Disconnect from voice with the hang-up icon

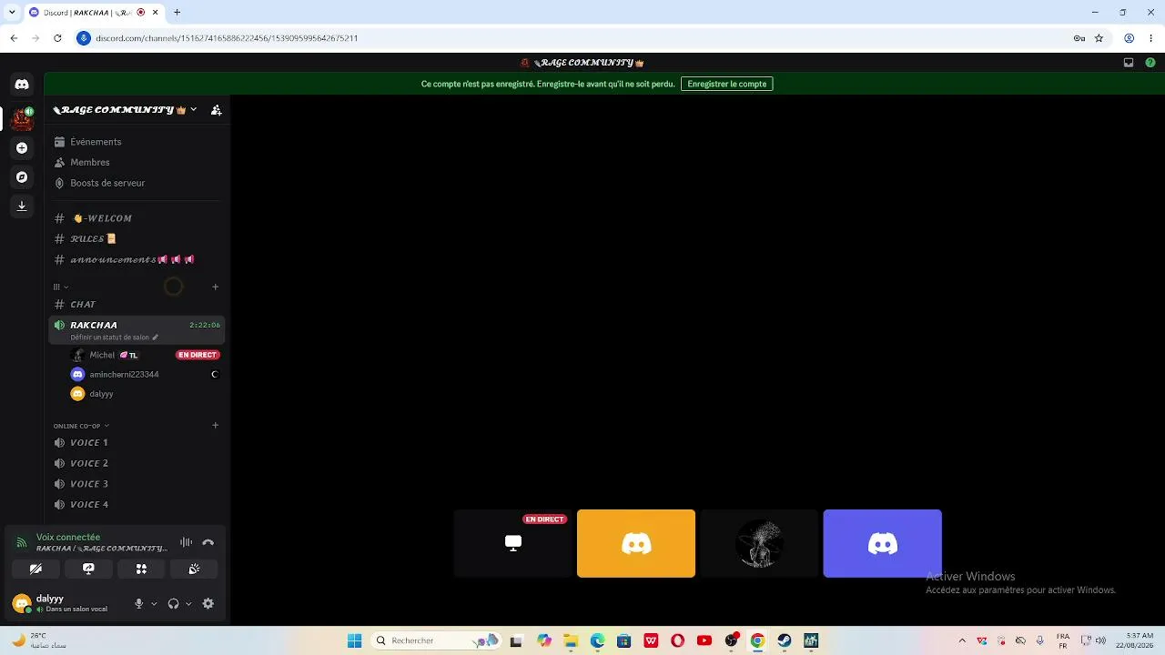pos(208,542)
